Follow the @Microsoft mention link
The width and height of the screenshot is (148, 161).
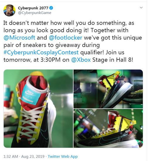[x=19, y=37]
